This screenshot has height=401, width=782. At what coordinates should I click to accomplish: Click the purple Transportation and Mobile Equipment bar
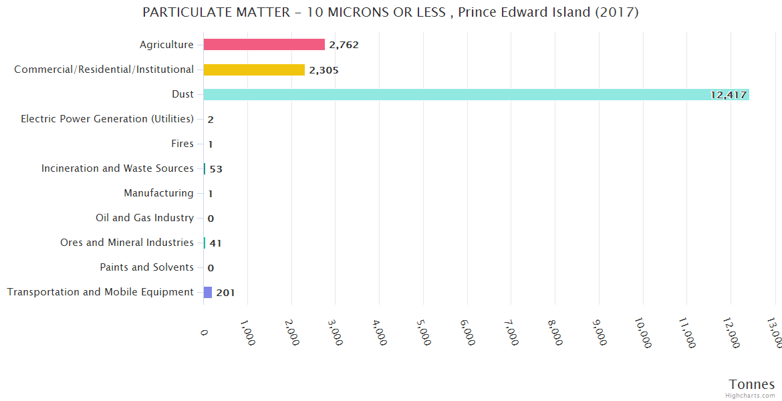(x=208, y=292)
